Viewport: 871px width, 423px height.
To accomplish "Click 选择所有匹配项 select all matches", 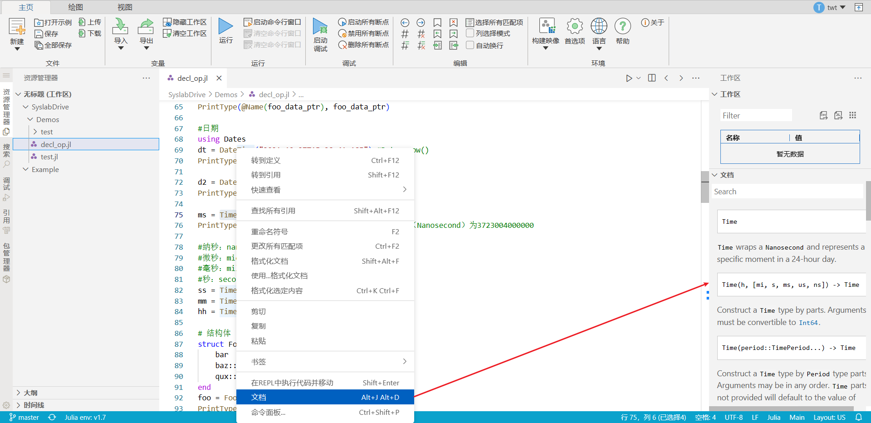I will (x=494, y=22).
